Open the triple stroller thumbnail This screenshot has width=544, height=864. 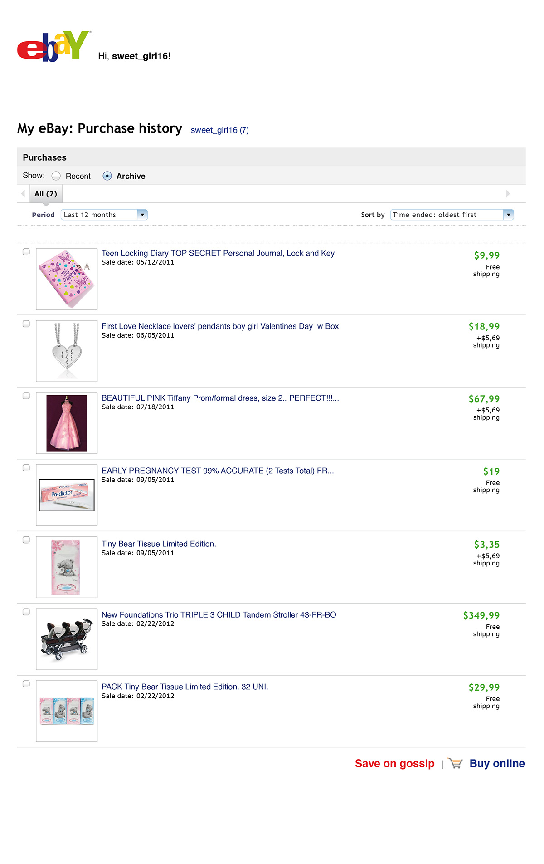tap(67, 639)
